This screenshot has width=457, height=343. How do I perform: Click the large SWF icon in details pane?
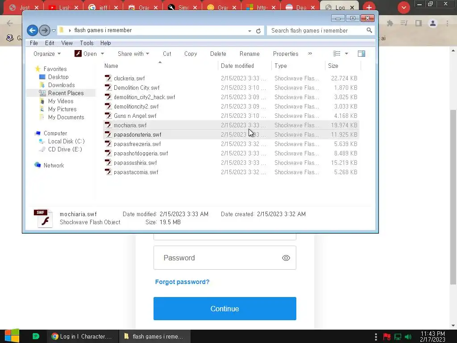(x=43, y=218)
